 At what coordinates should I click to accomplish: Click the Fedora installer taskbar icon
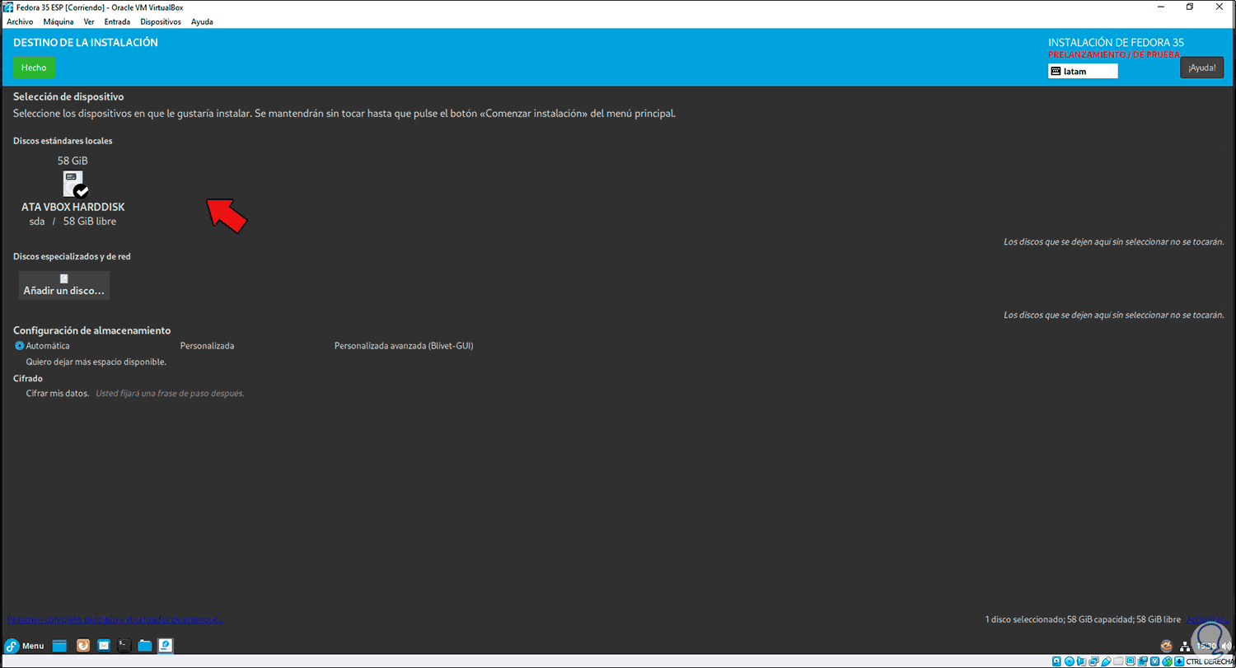(166, 646)
